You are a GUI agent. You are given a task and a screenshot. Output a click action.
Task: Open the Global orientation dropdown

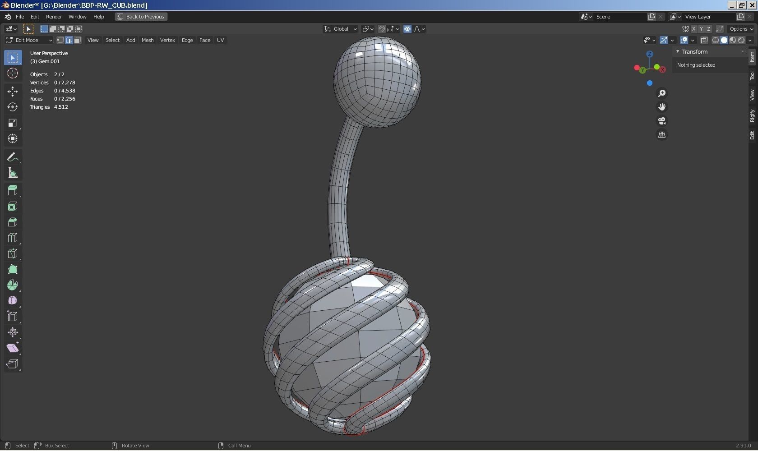pyautogui.click(x=341, y=29)
